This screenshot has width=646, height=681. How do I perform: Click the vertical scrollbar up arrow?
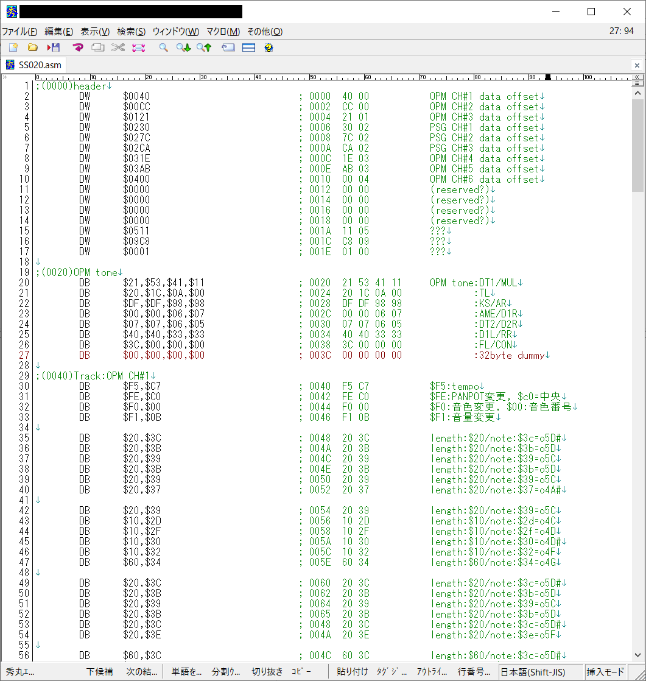pos(637,93)
